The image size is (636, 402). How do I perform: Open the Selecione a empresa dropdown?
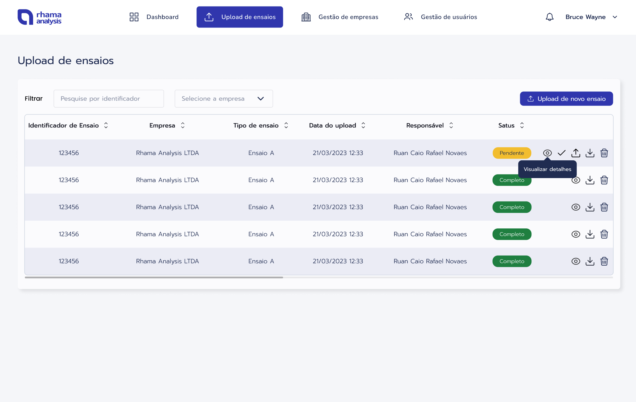[223, 99]
